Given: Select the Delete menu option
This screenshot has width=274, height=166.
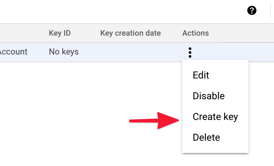Looking at the screenshot, I should [x=206, y=137].
